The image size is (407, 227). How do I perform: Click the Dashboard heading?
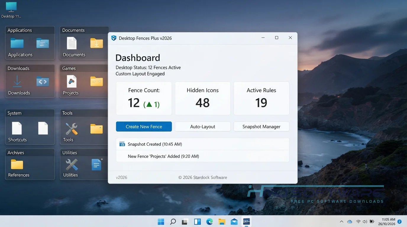pyautogui.click(x=138, y=58)
